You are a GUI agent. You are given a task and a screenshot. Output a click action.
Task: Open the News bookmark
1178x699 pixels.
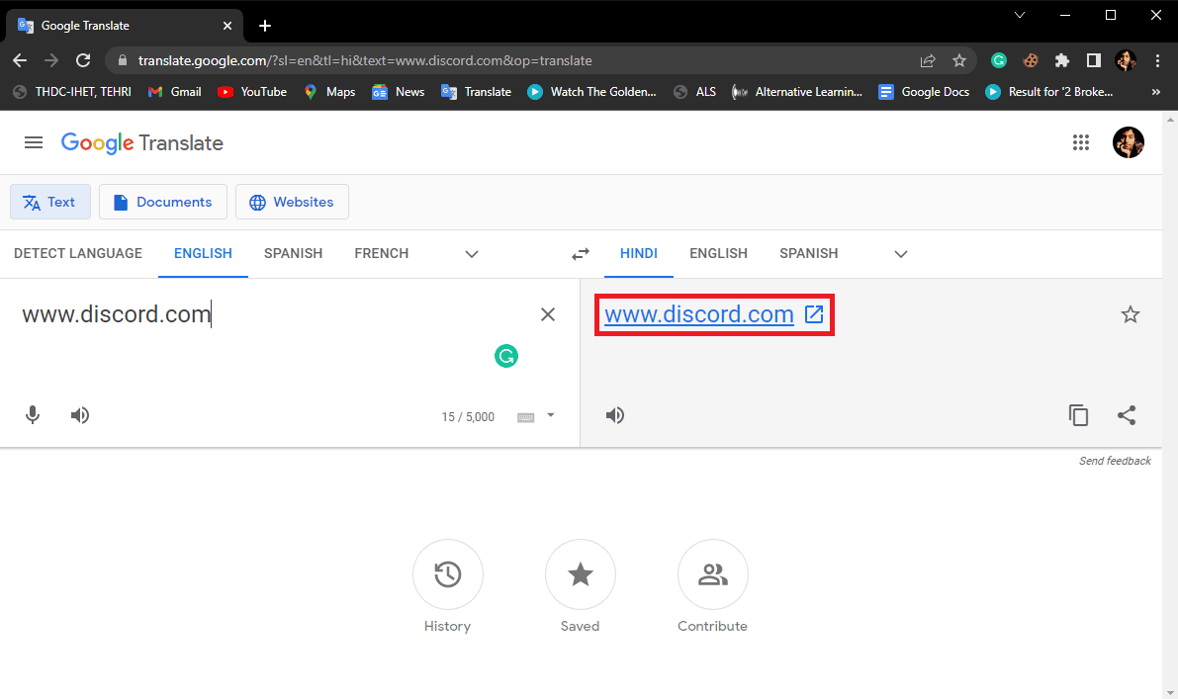click(x=399, y=92)
